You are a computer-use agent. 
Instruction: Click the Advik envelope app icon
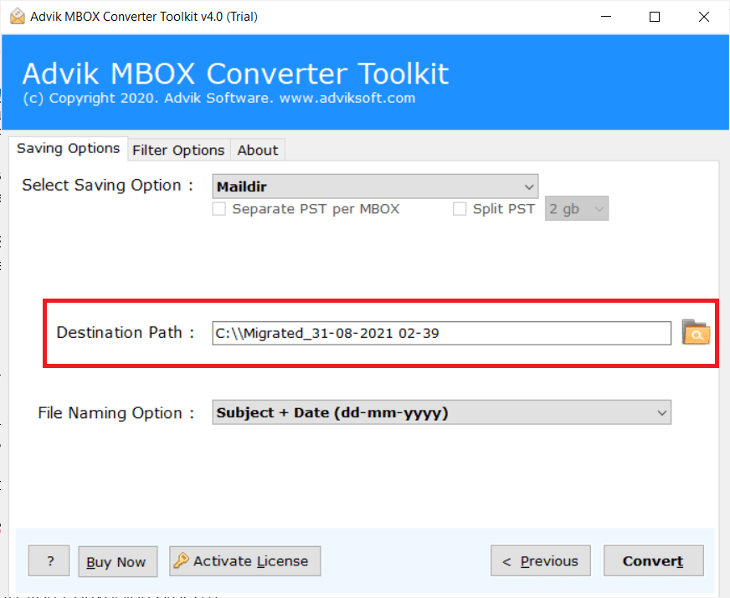(18, 16)
